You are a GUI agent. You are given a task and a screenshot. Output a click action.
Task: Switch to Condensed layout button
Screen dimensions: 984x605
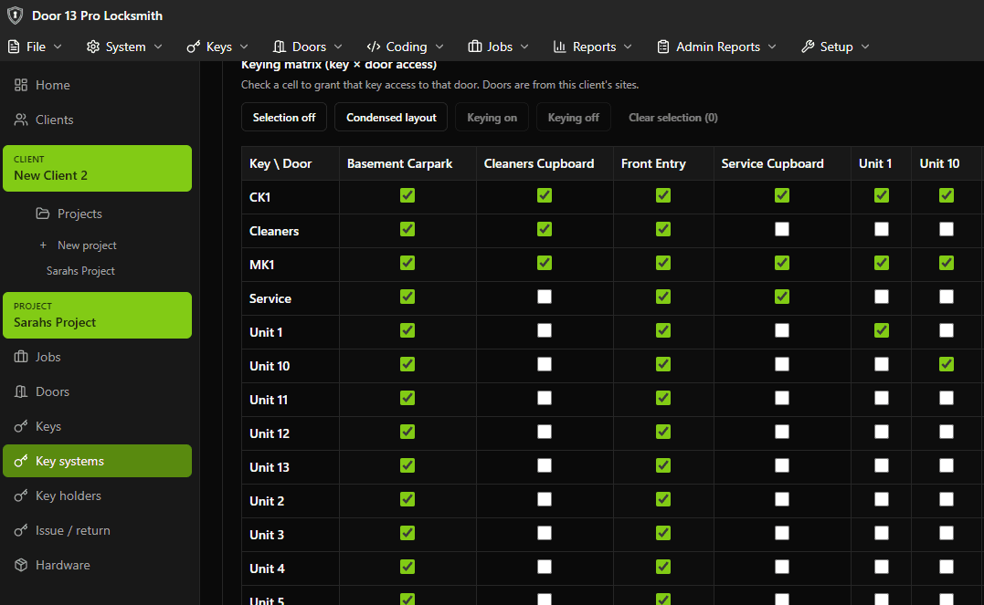[x=391, y=118]
